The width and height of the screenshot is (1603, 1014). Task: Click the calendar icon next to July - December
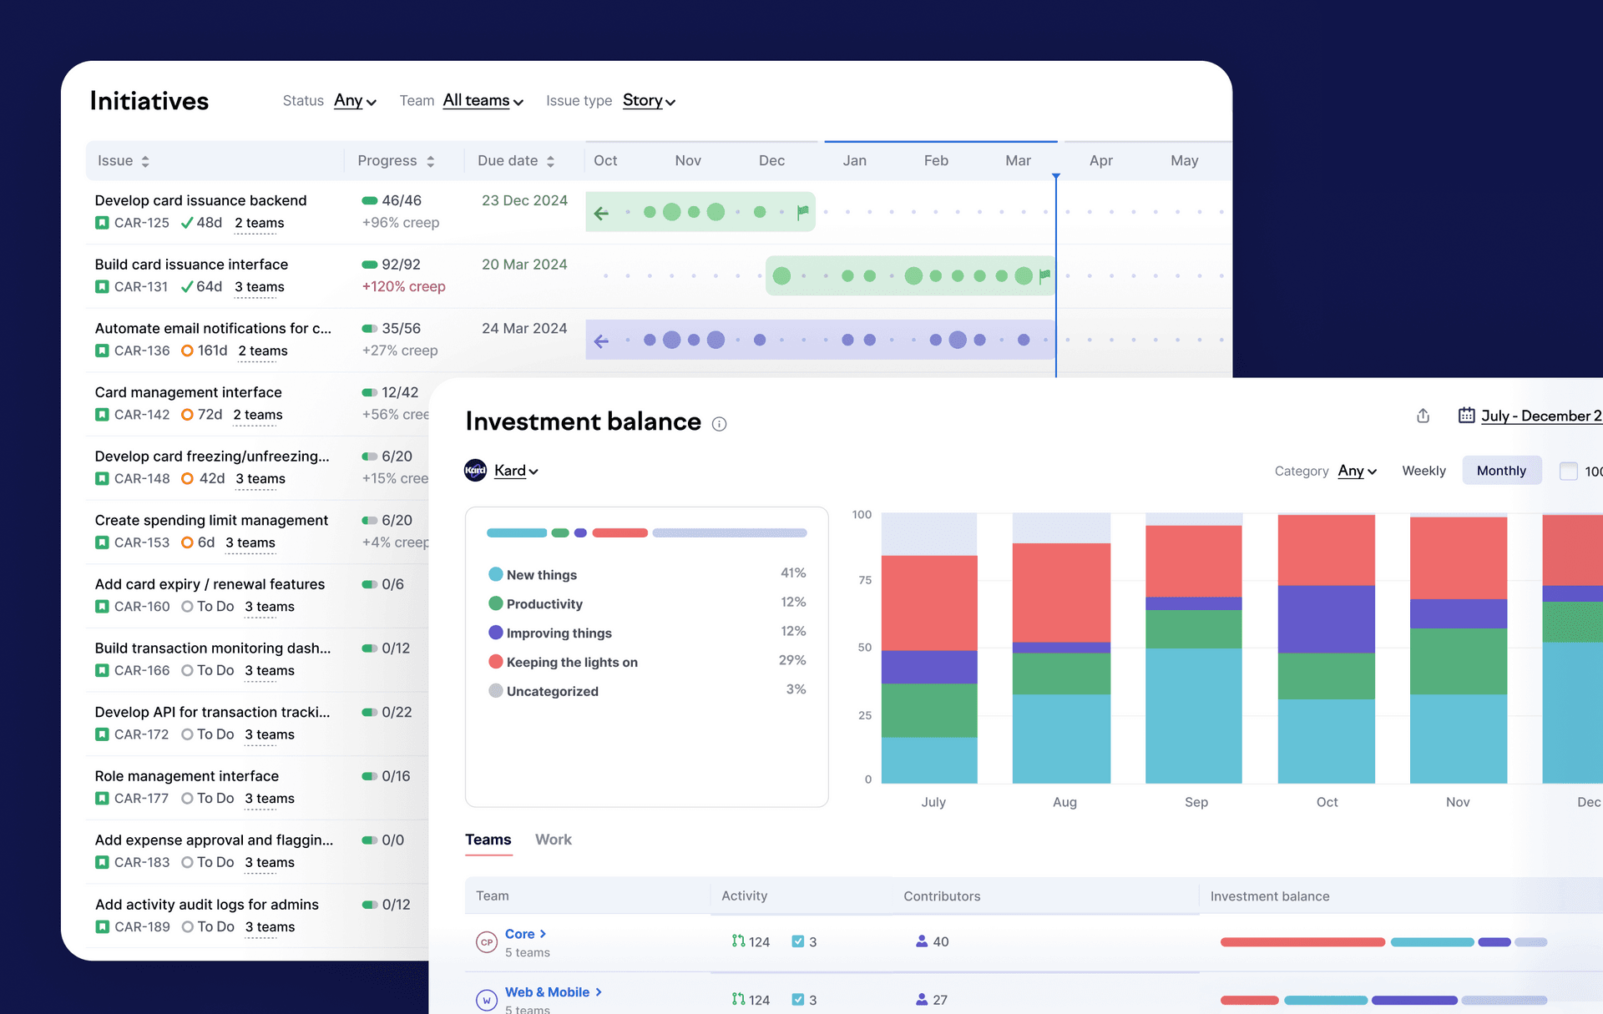[1466, 415]
